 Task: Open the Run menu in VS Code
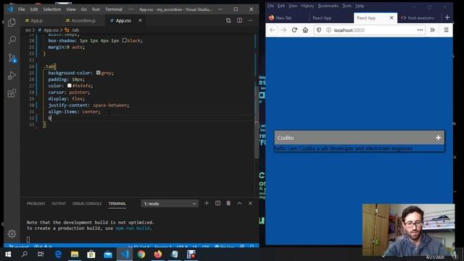point(96,9)
